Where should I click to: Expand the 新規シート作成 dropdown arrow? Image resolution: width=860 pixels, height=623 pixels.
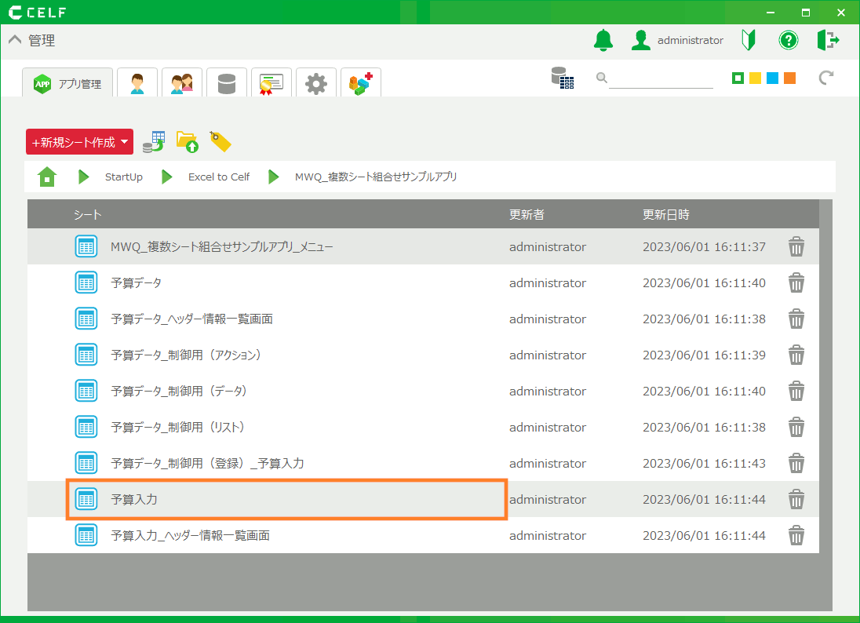click(x=125, y=142)
